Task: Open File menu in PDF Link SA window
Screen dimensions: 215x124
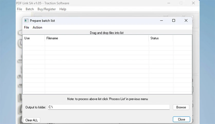Action: [x=20, y=9]
